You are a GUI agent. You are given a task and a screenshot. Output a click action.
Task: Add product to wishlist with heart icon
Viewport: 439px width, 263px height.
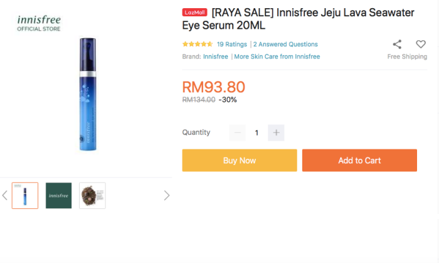[421, 44]
